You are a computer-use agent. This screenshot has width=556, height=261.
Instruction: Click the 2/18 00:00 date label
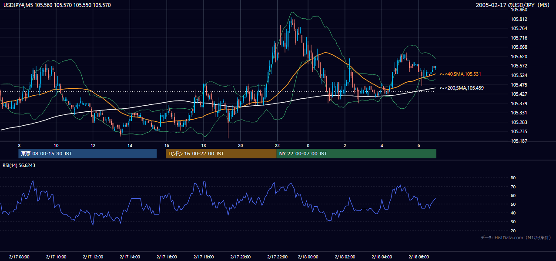click(308, 257)
